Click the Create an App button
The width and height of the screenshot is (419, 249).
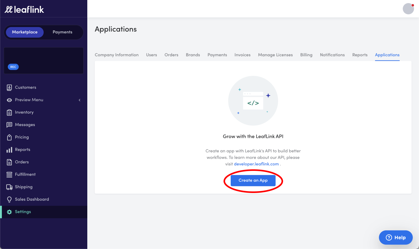[x=253, y=181]
